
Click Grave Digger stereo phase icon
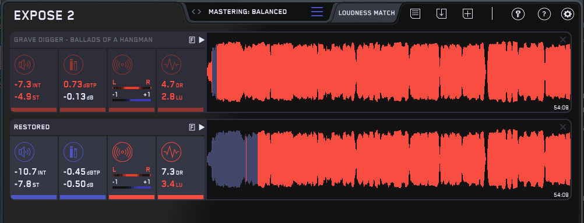[x=122, y=65]
